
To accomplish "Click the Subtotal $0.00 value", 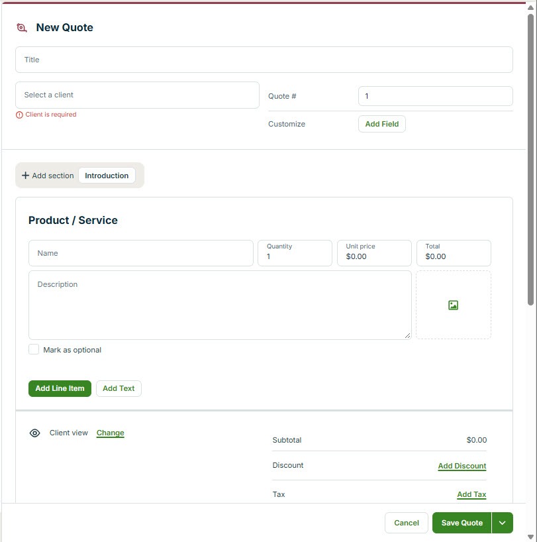I will coord(477,440).
